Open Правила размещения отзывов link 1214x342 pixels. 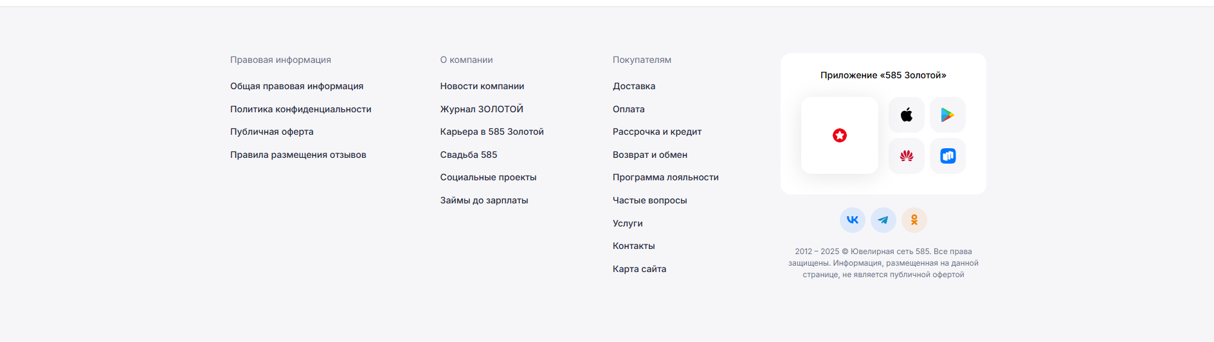(x=298, y=155)
